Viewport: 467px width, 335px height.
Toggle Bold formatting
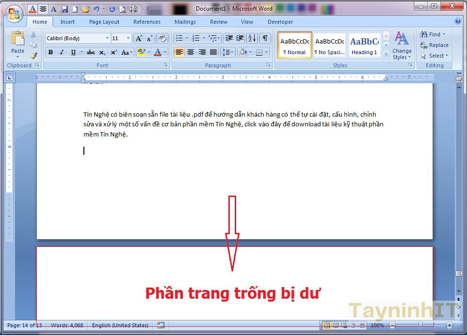[x=50, y=52]
